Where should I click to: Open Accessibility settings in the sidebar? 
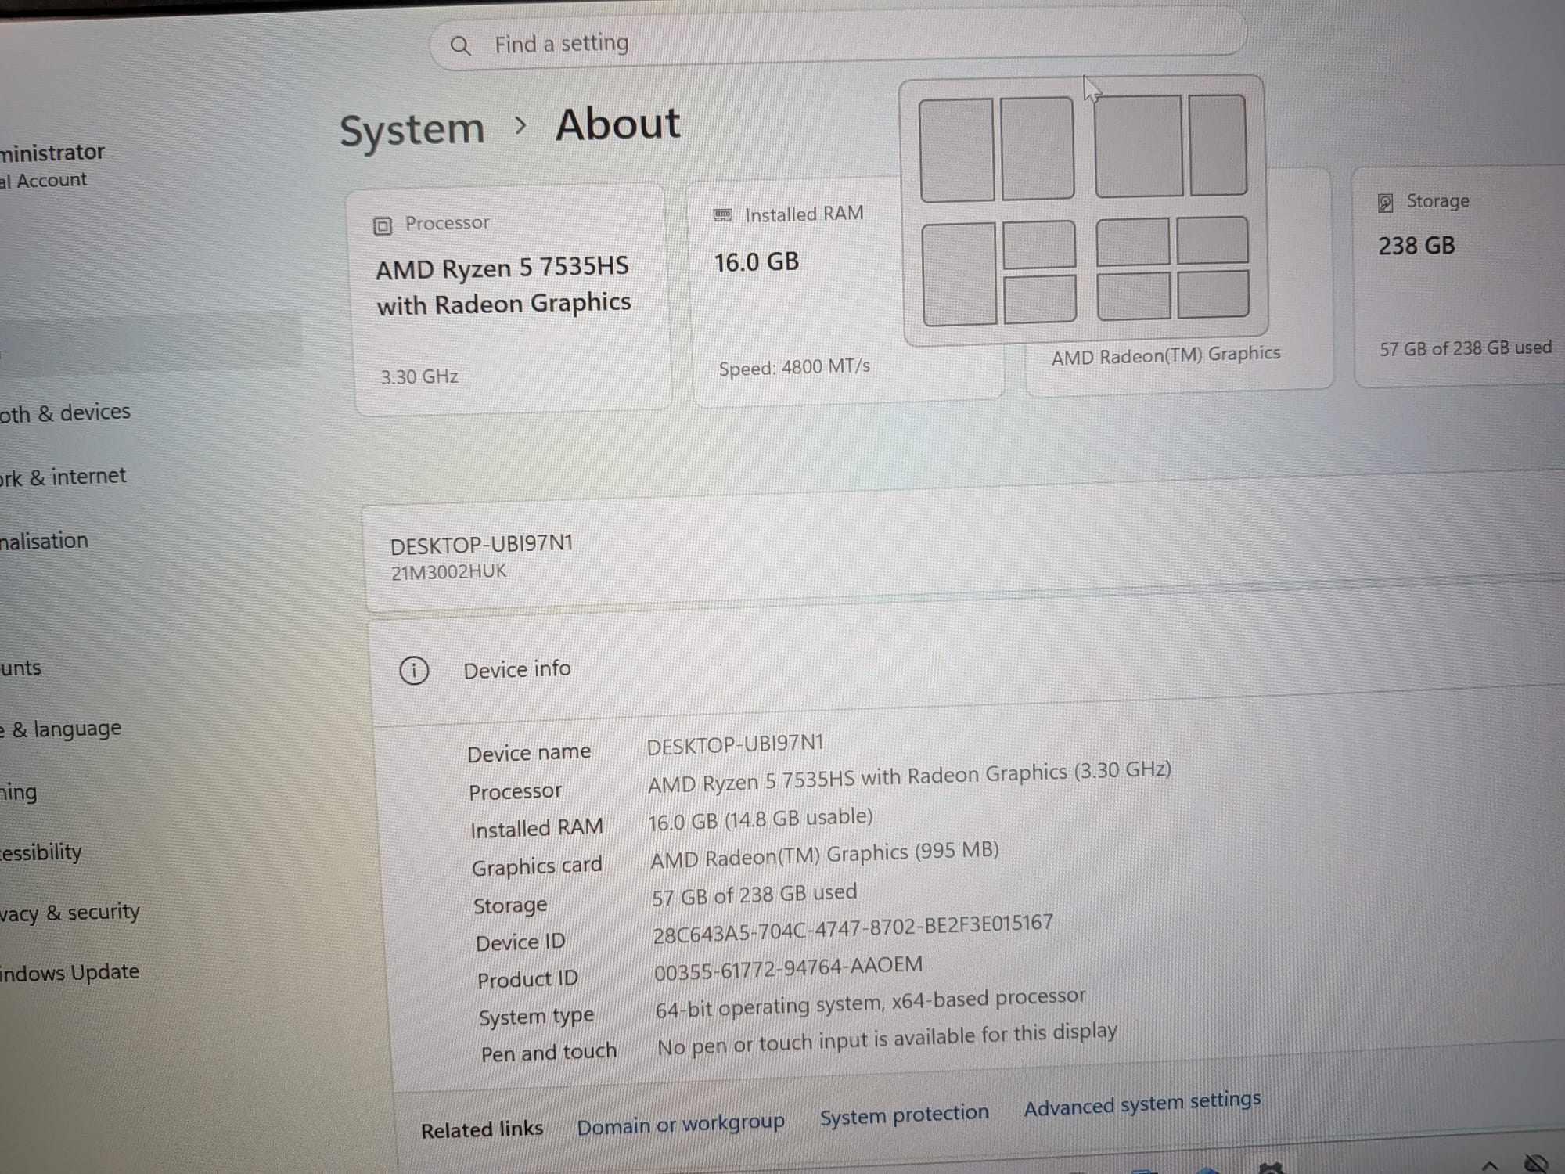point(41,852)
